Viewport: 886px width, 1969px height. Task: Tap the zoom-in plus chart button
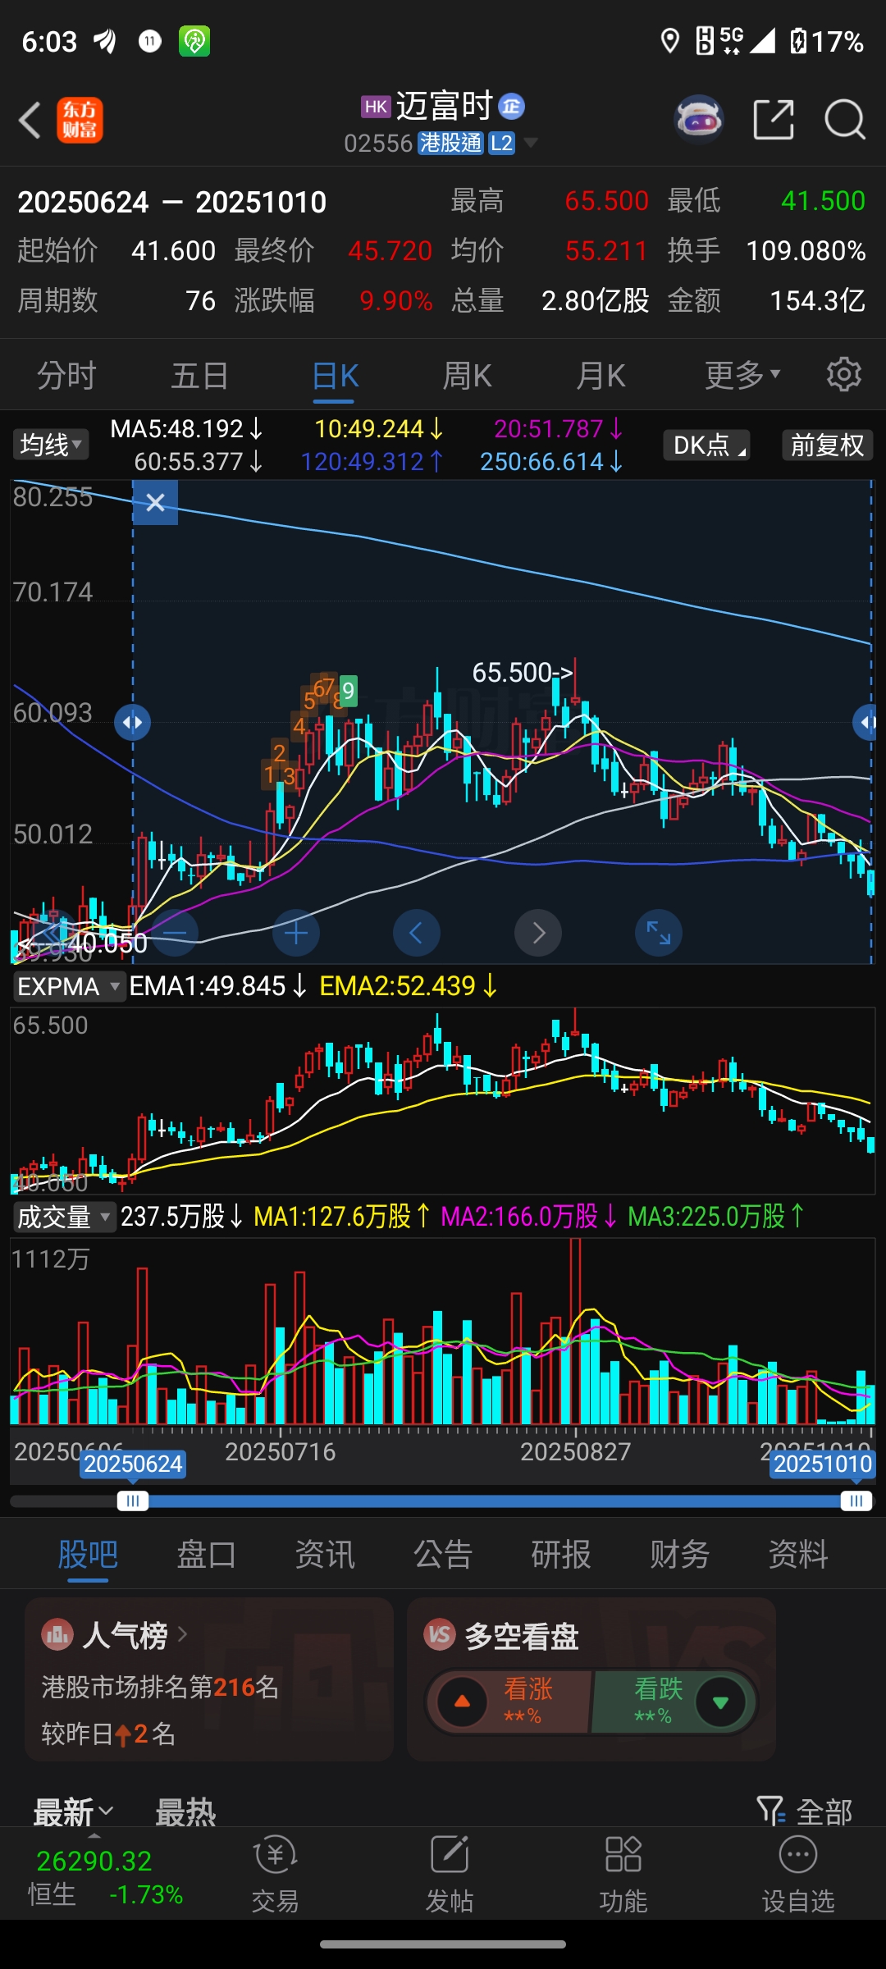(x=296, y=933)
